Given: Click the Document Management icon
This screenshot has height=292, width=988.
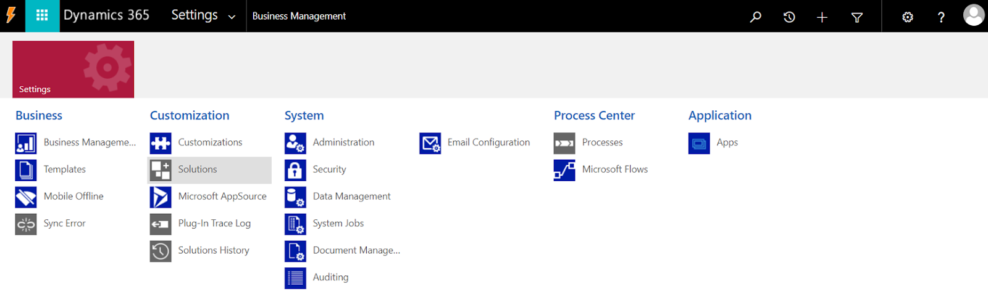Looking at the screenshot, I should (x=295, y=251).
